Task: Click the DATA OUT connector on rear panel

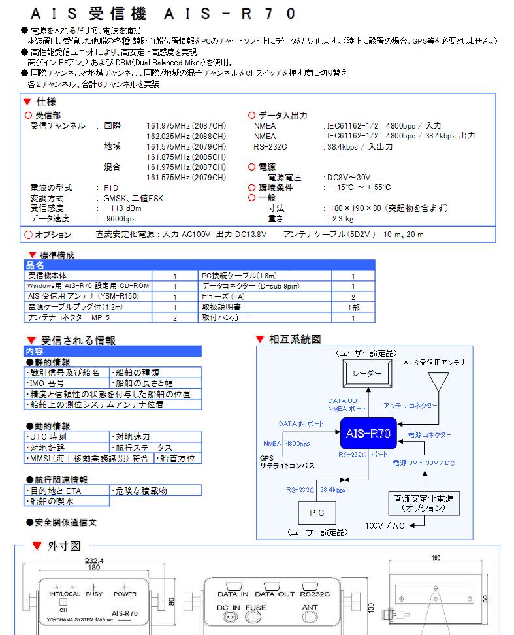Action: coord(272,587)
